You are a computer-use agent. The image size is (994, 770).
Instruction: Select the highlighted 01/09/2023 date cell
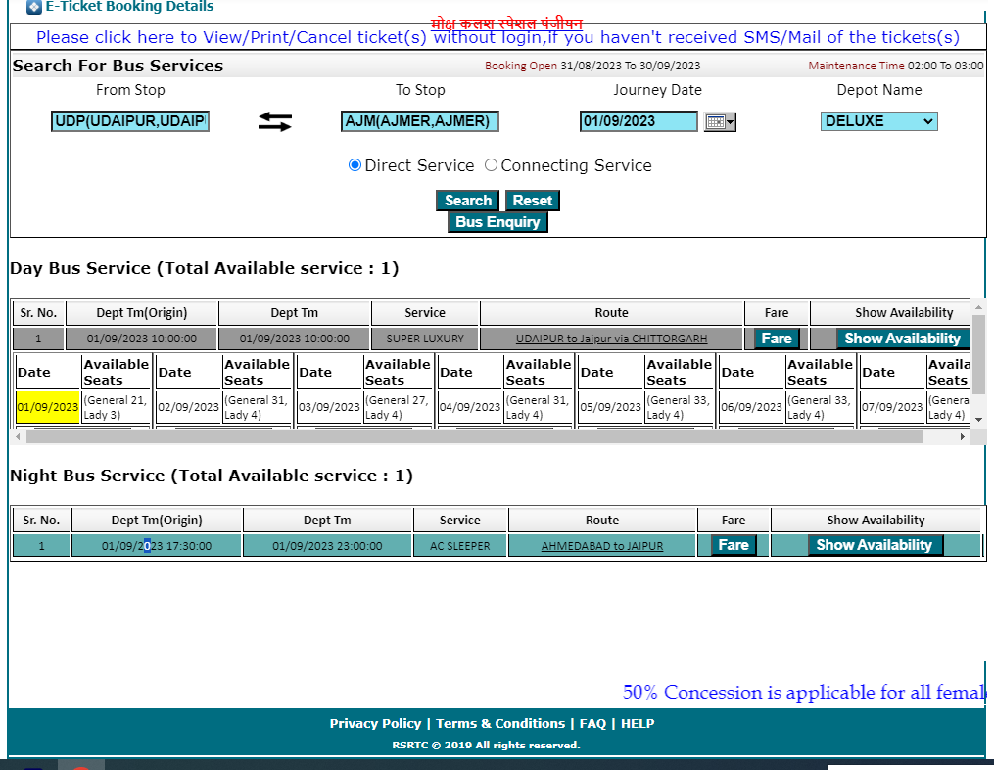(x=47, y=404)
